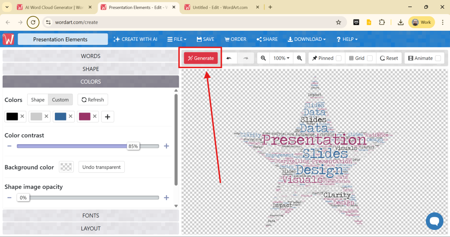Open the chat support bubble

434,221
